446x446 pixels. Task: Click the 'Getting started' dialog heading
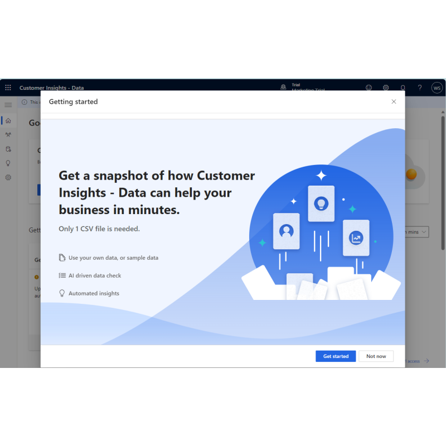click(x=73, y=101)
